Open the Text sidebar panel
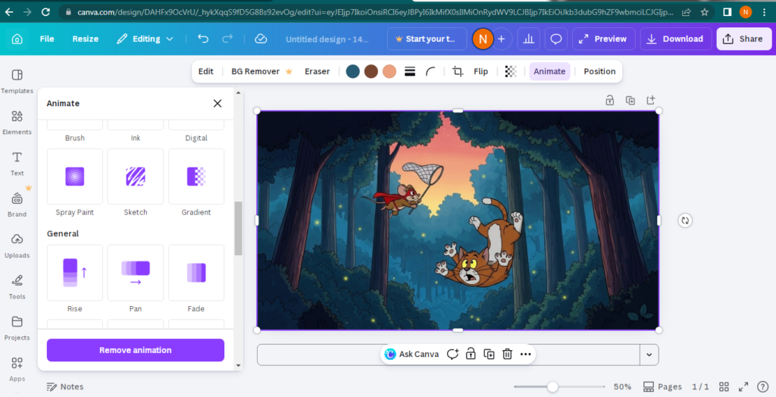776x397 pixels. point(17,164)
